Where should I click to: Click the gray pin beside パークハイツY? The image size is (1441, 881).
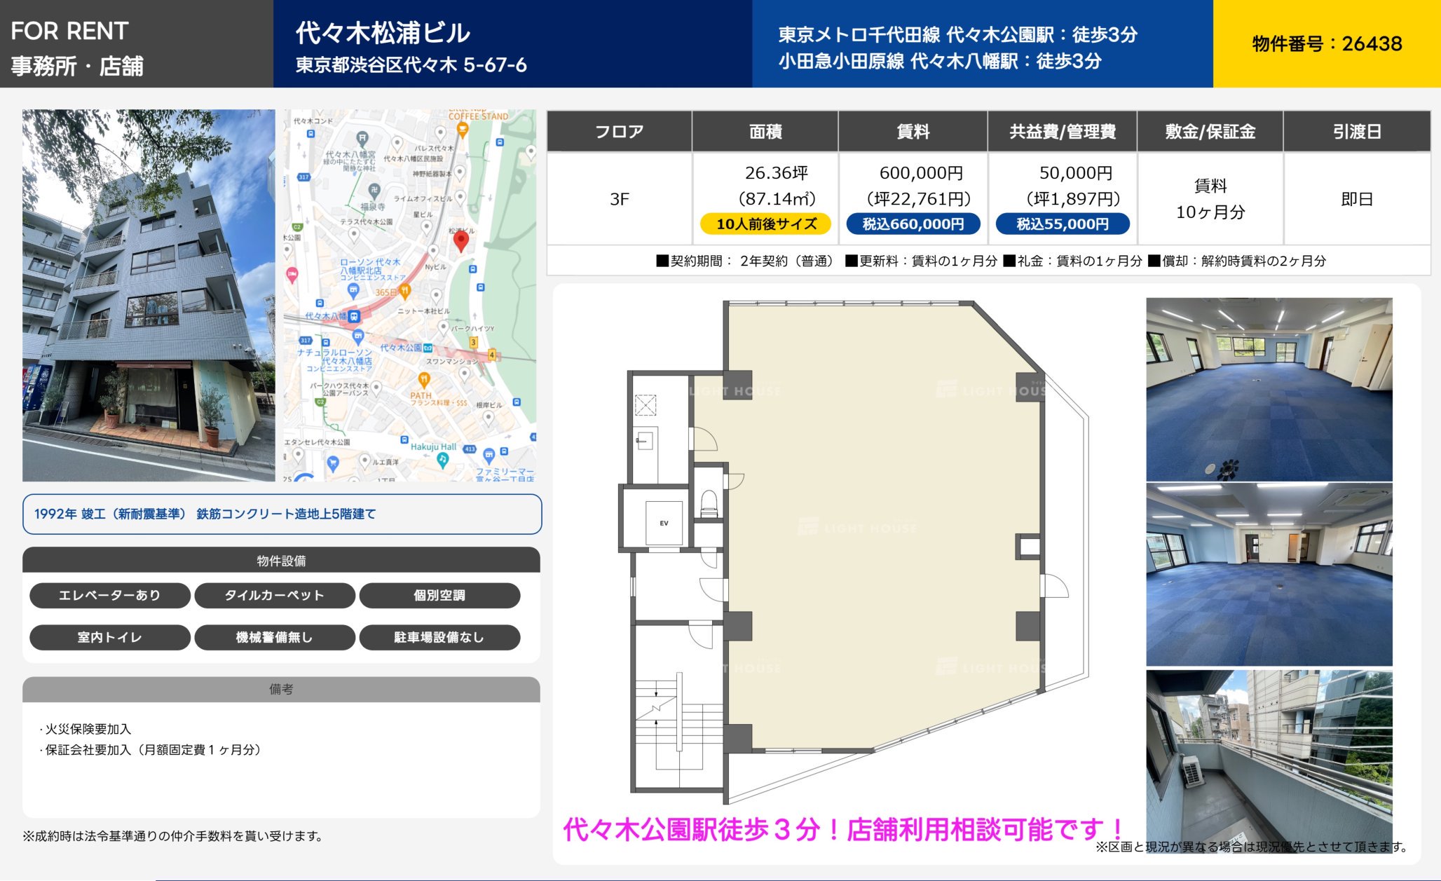[443, 327]
